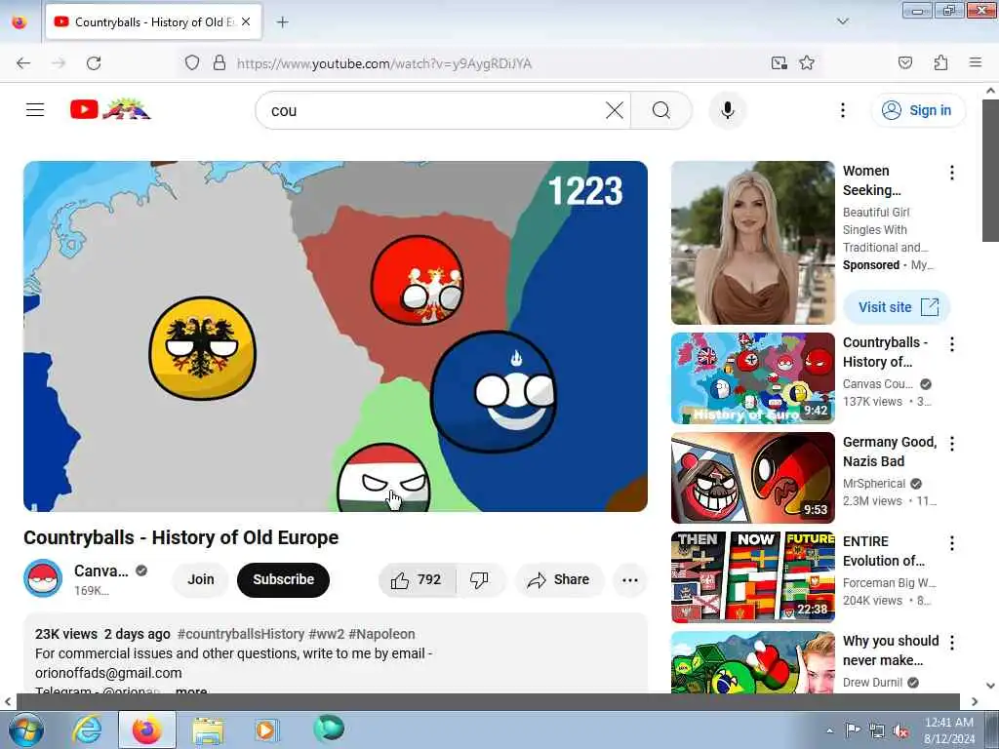
Task: Open picture-in-picture from address bar
Action: (779, 63)
